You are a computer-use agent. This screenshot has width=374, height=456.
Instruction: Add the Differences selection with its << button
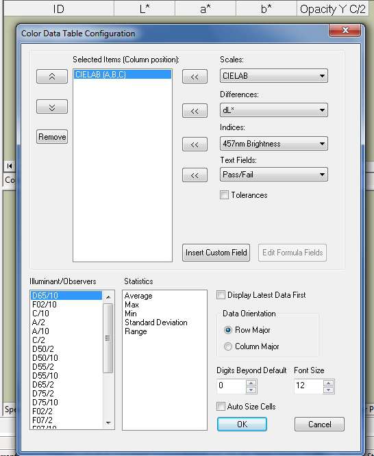click(195, 111)
